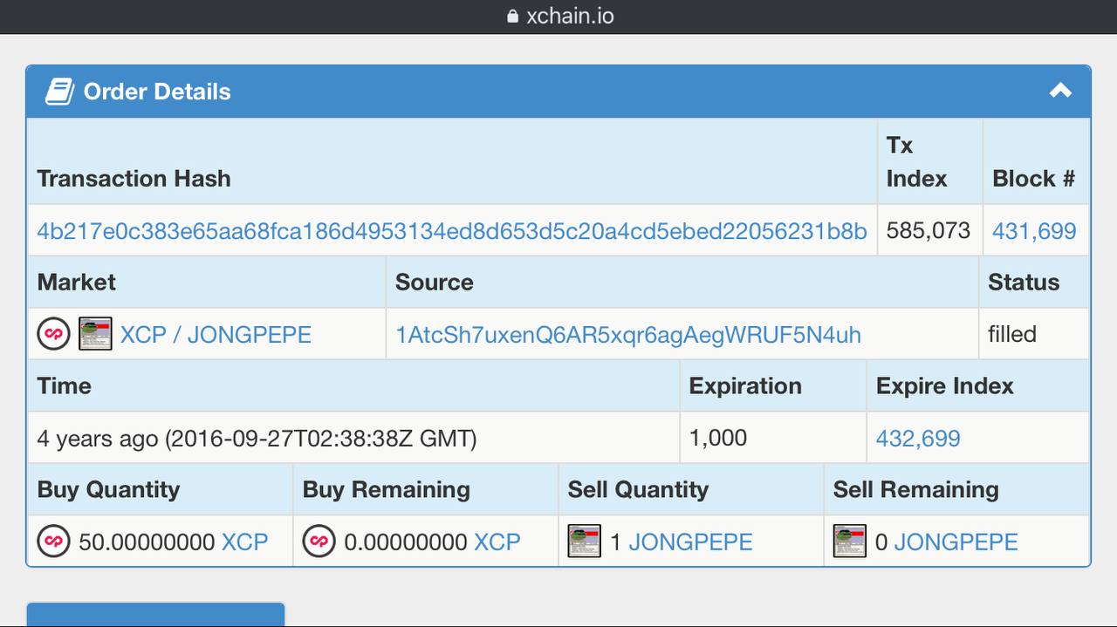The height and width of the screenshot is (627, 1117).
Task: Click the lock icon in the address bar
Action: (512, 17)
